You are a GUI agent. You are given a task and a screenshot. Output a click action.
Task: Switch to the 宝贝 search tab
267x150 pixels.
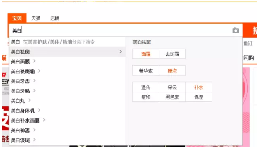[x=17, y=18]
